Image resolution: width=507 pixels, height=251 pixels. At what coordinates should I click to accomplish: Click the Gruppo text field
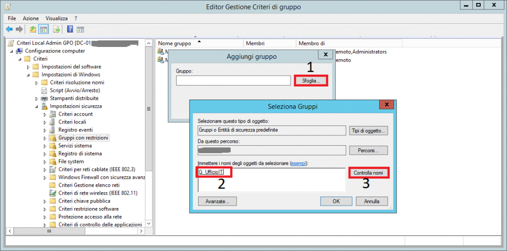click(233, 81)
